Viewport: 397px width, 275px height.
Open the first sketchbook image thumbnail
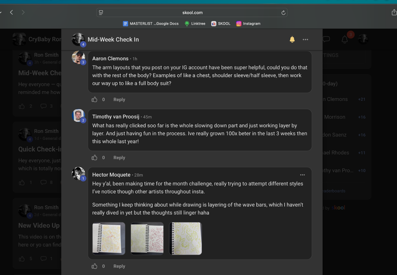tap(109, 238)
